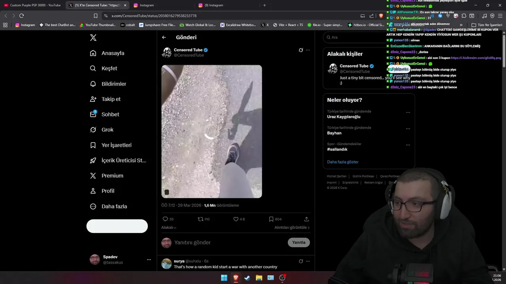The image size is (506, 284).
Task: Open more options on surya reply
Action: (x=308, y=261)
